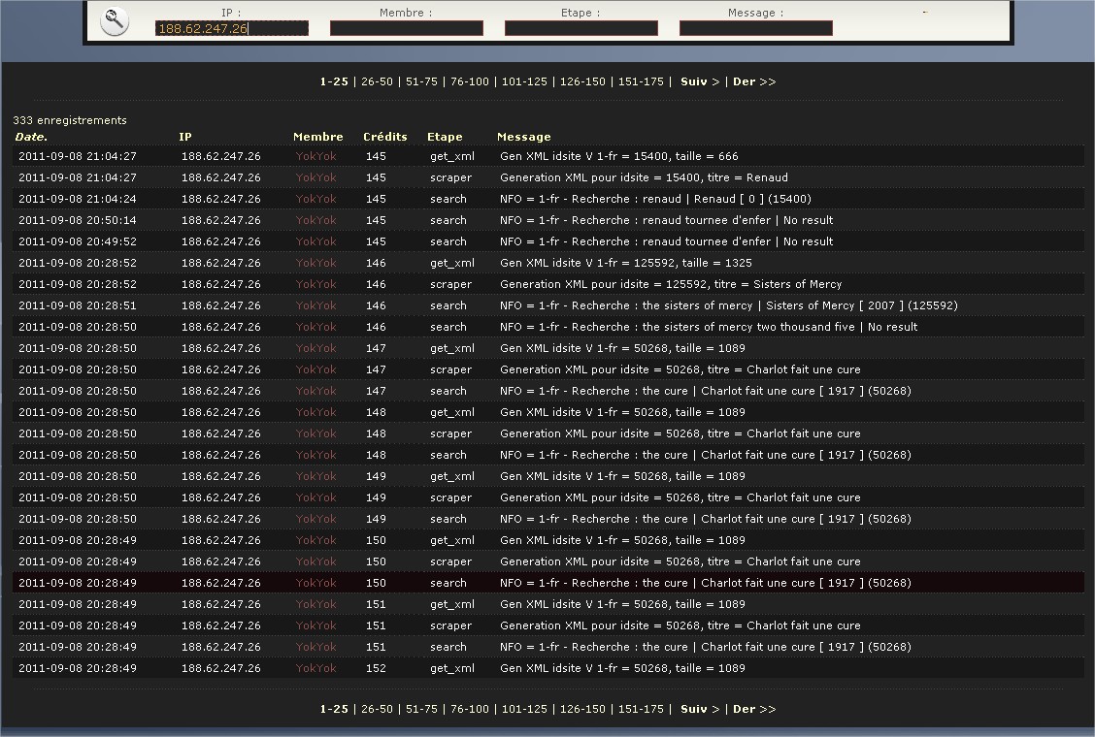The image size is (1095, 737).
Task: Open page 51-75 in bottom pagination
Action: [422, 709]
